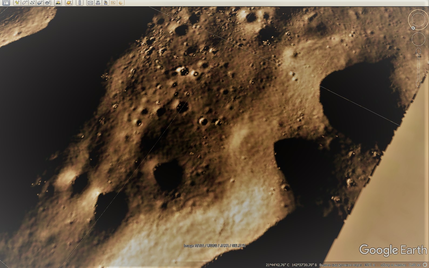Image resolution: width=429 pixels, height=268 pixels.
Task: Click the View in Google Maps icon
Action: coord(113,3)
